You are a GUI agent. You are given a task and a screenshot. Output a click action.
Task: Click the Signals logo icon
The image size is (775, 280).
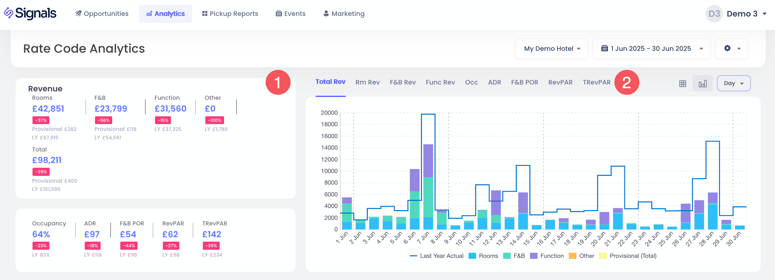(8, 13)
